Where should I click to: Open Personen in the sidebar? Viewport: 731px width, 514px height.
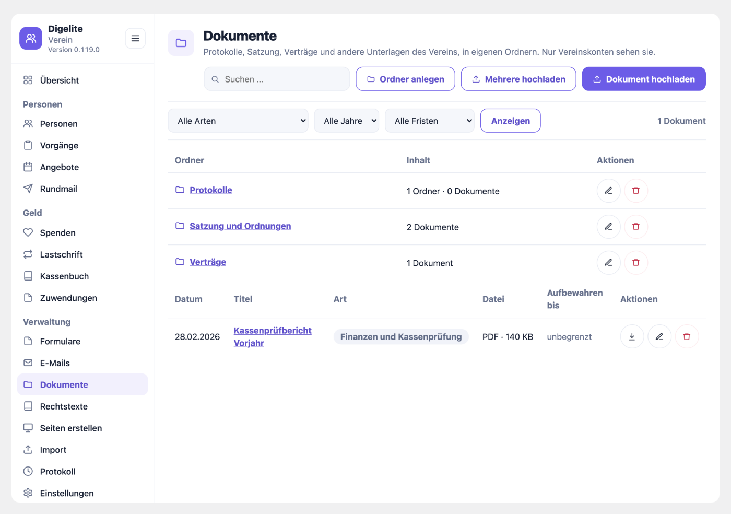(82, 124)
